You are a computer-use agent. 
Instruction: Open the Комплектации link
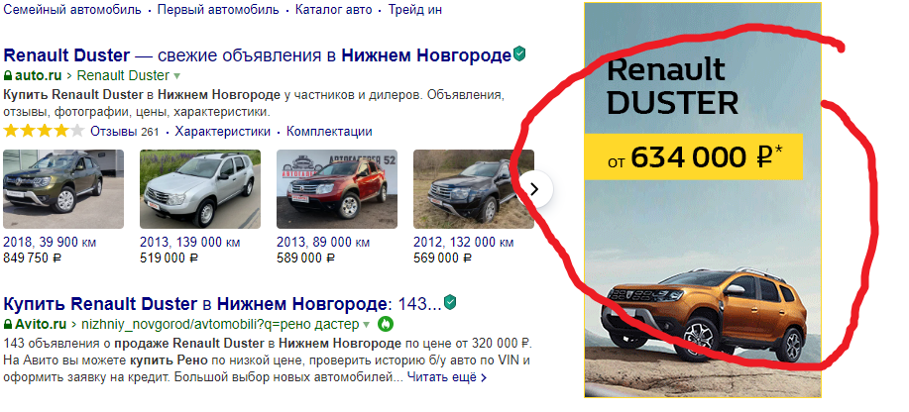tap(329, 132)
